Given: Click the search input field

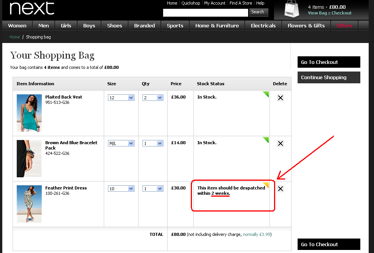Looking at the screenshot, I should coord(205,13).
